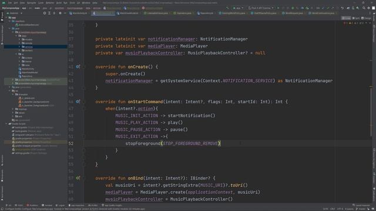
Task: Switch editor to Design view mode
Action: 366,18
